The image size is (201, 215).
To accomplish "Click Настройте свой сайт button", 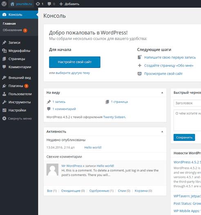I will 75,62.
